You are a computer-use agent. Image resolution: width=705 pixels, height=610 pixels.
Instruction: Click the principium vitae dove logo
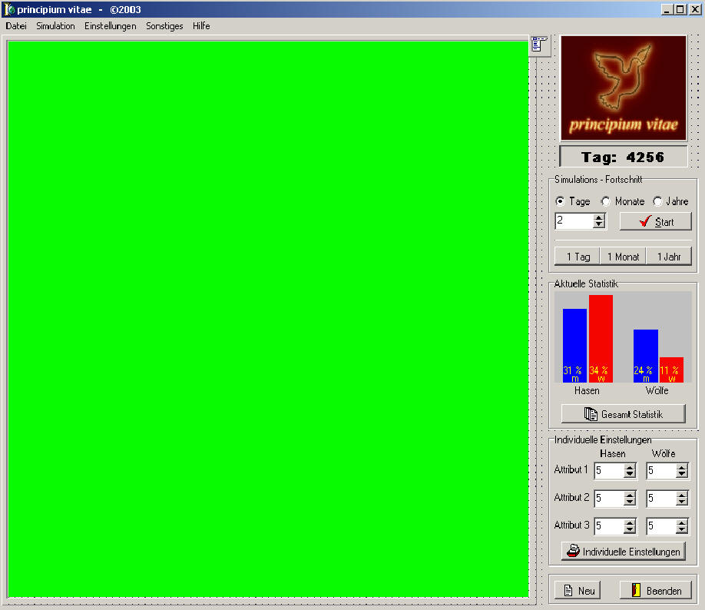pos(623,88)
